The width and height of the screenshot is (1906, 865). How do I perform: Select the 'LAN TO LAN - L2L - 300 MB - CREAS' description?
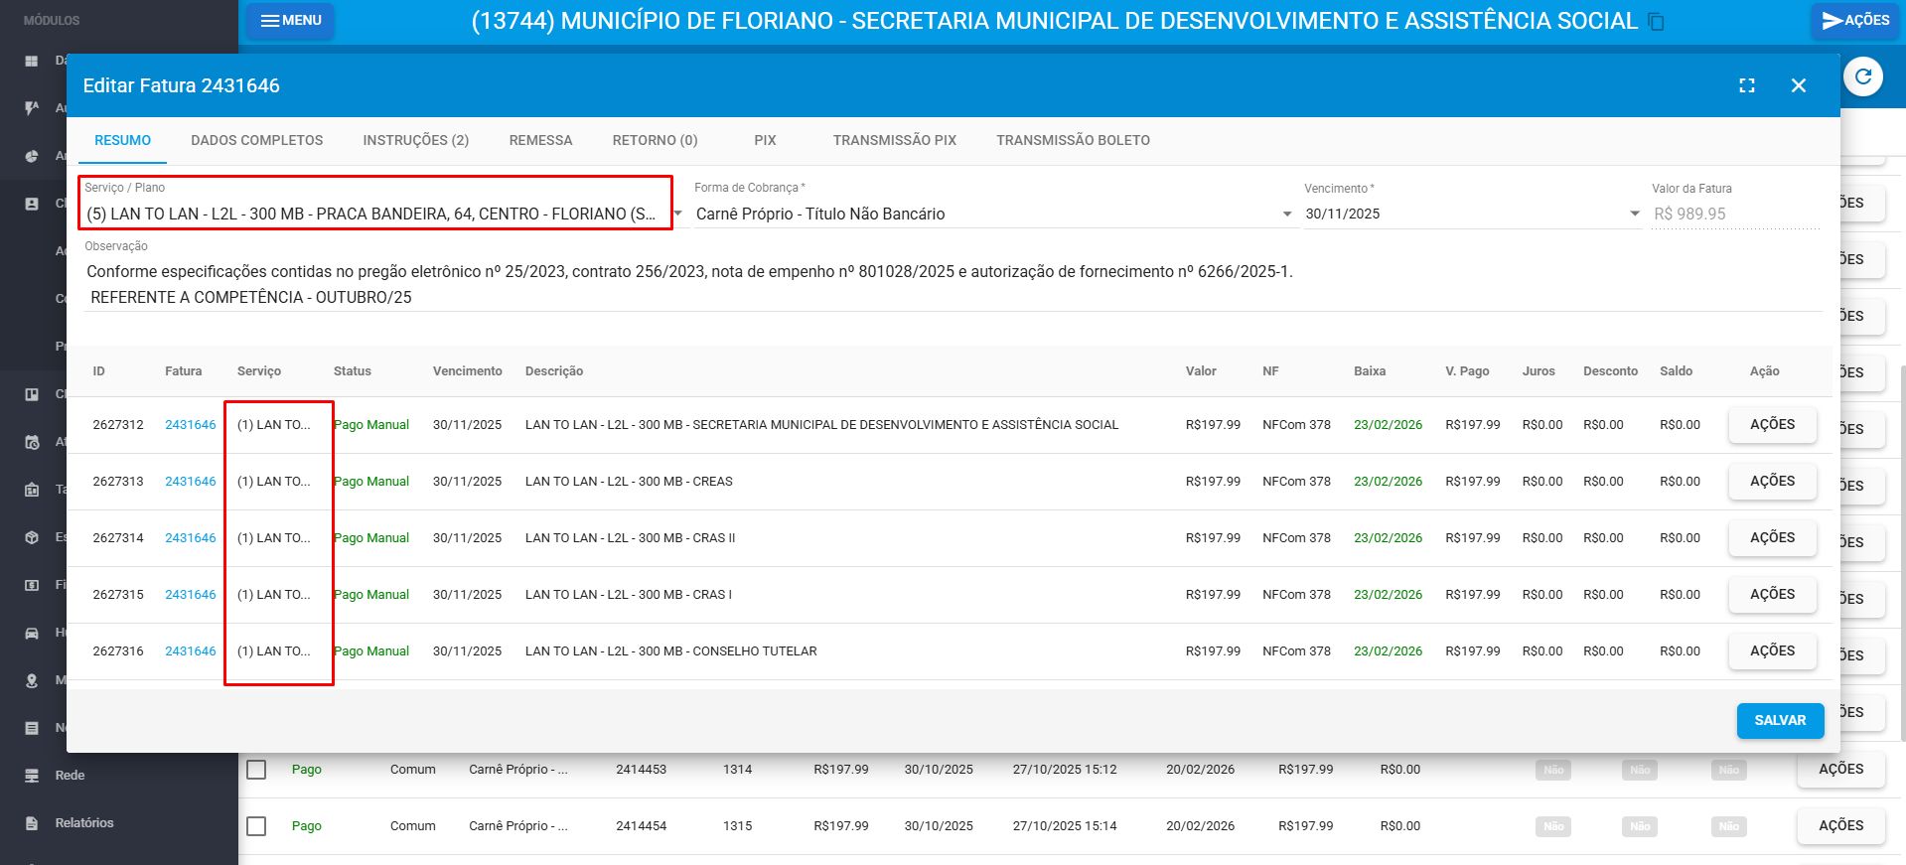click(629, 482)
